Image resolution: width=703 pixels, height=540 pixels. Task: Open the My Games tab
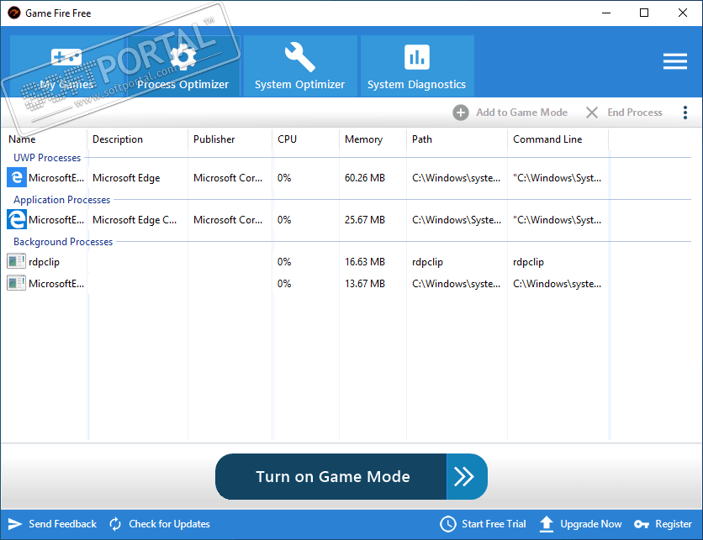click(66, 66)
